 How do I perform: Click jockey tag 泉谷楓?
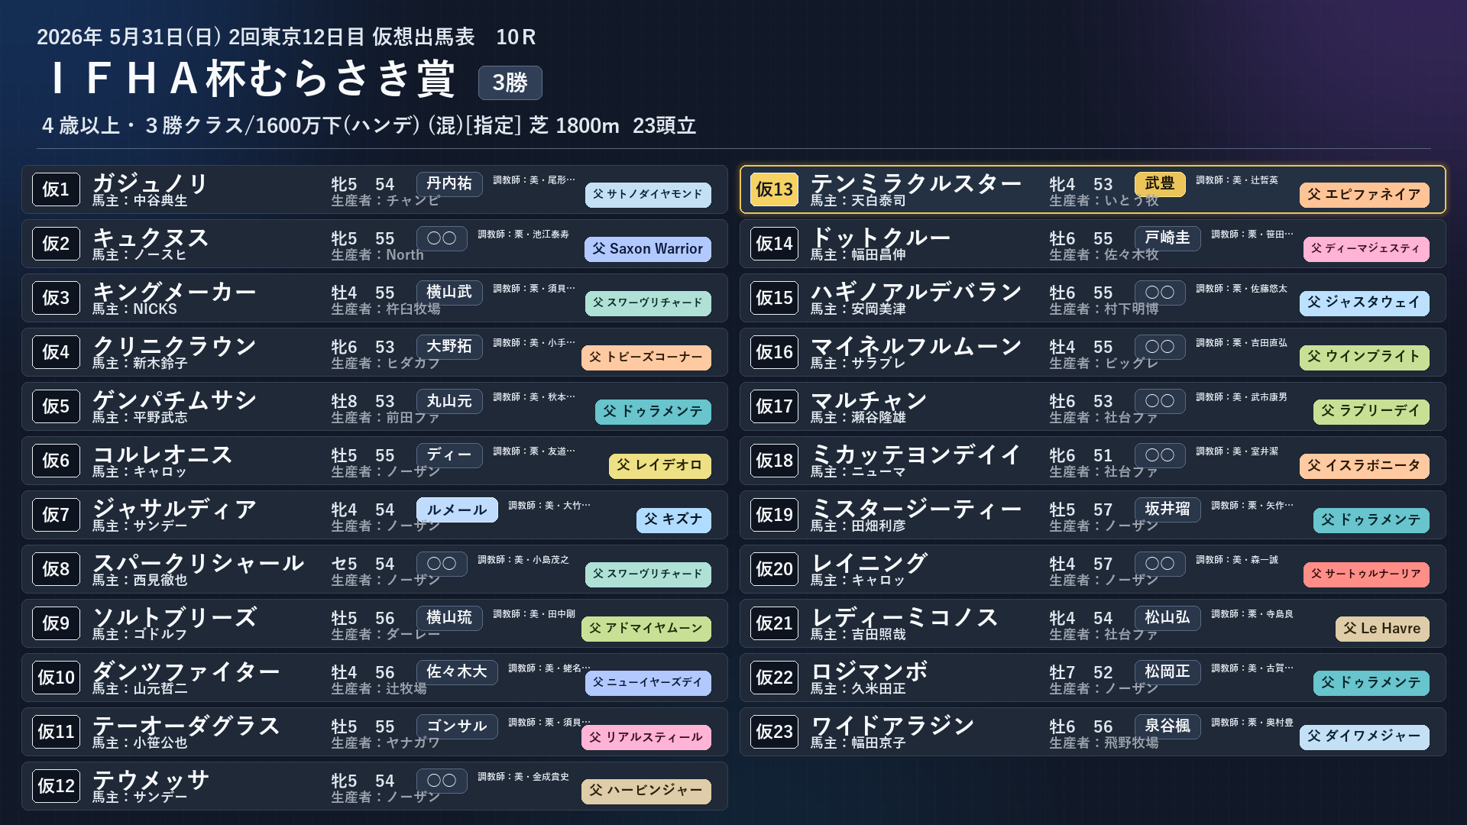(x=1167, y=726)
